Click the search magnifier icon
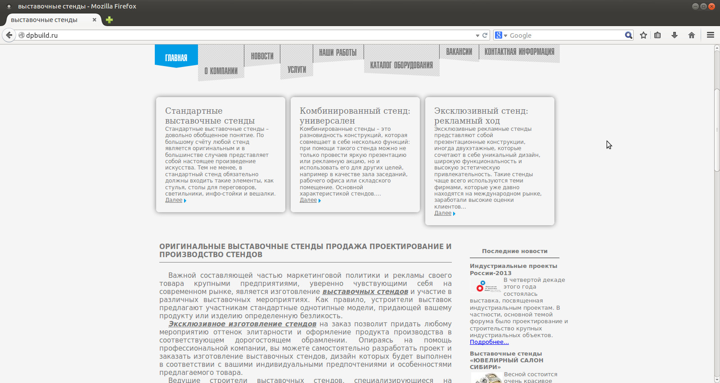Viewport: 720px width, 383px height. click(628, 35)
